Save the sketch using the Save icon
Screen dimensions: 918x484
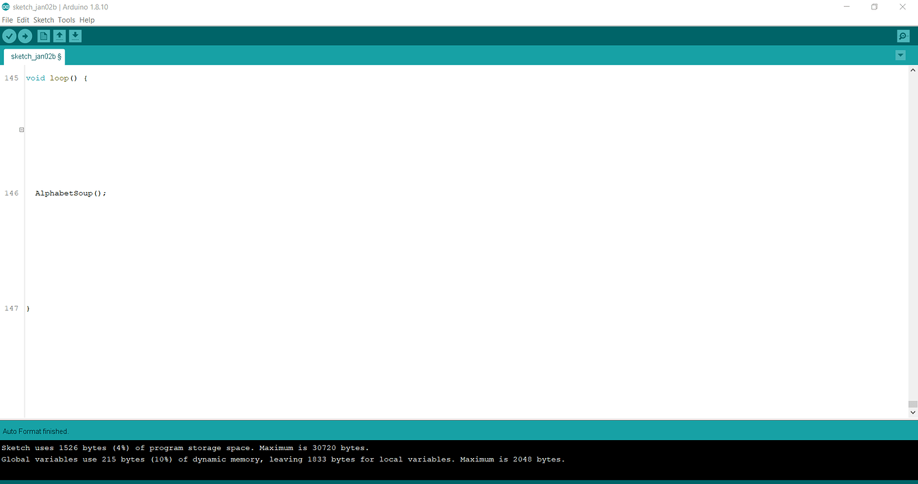(x=75, y=36)
